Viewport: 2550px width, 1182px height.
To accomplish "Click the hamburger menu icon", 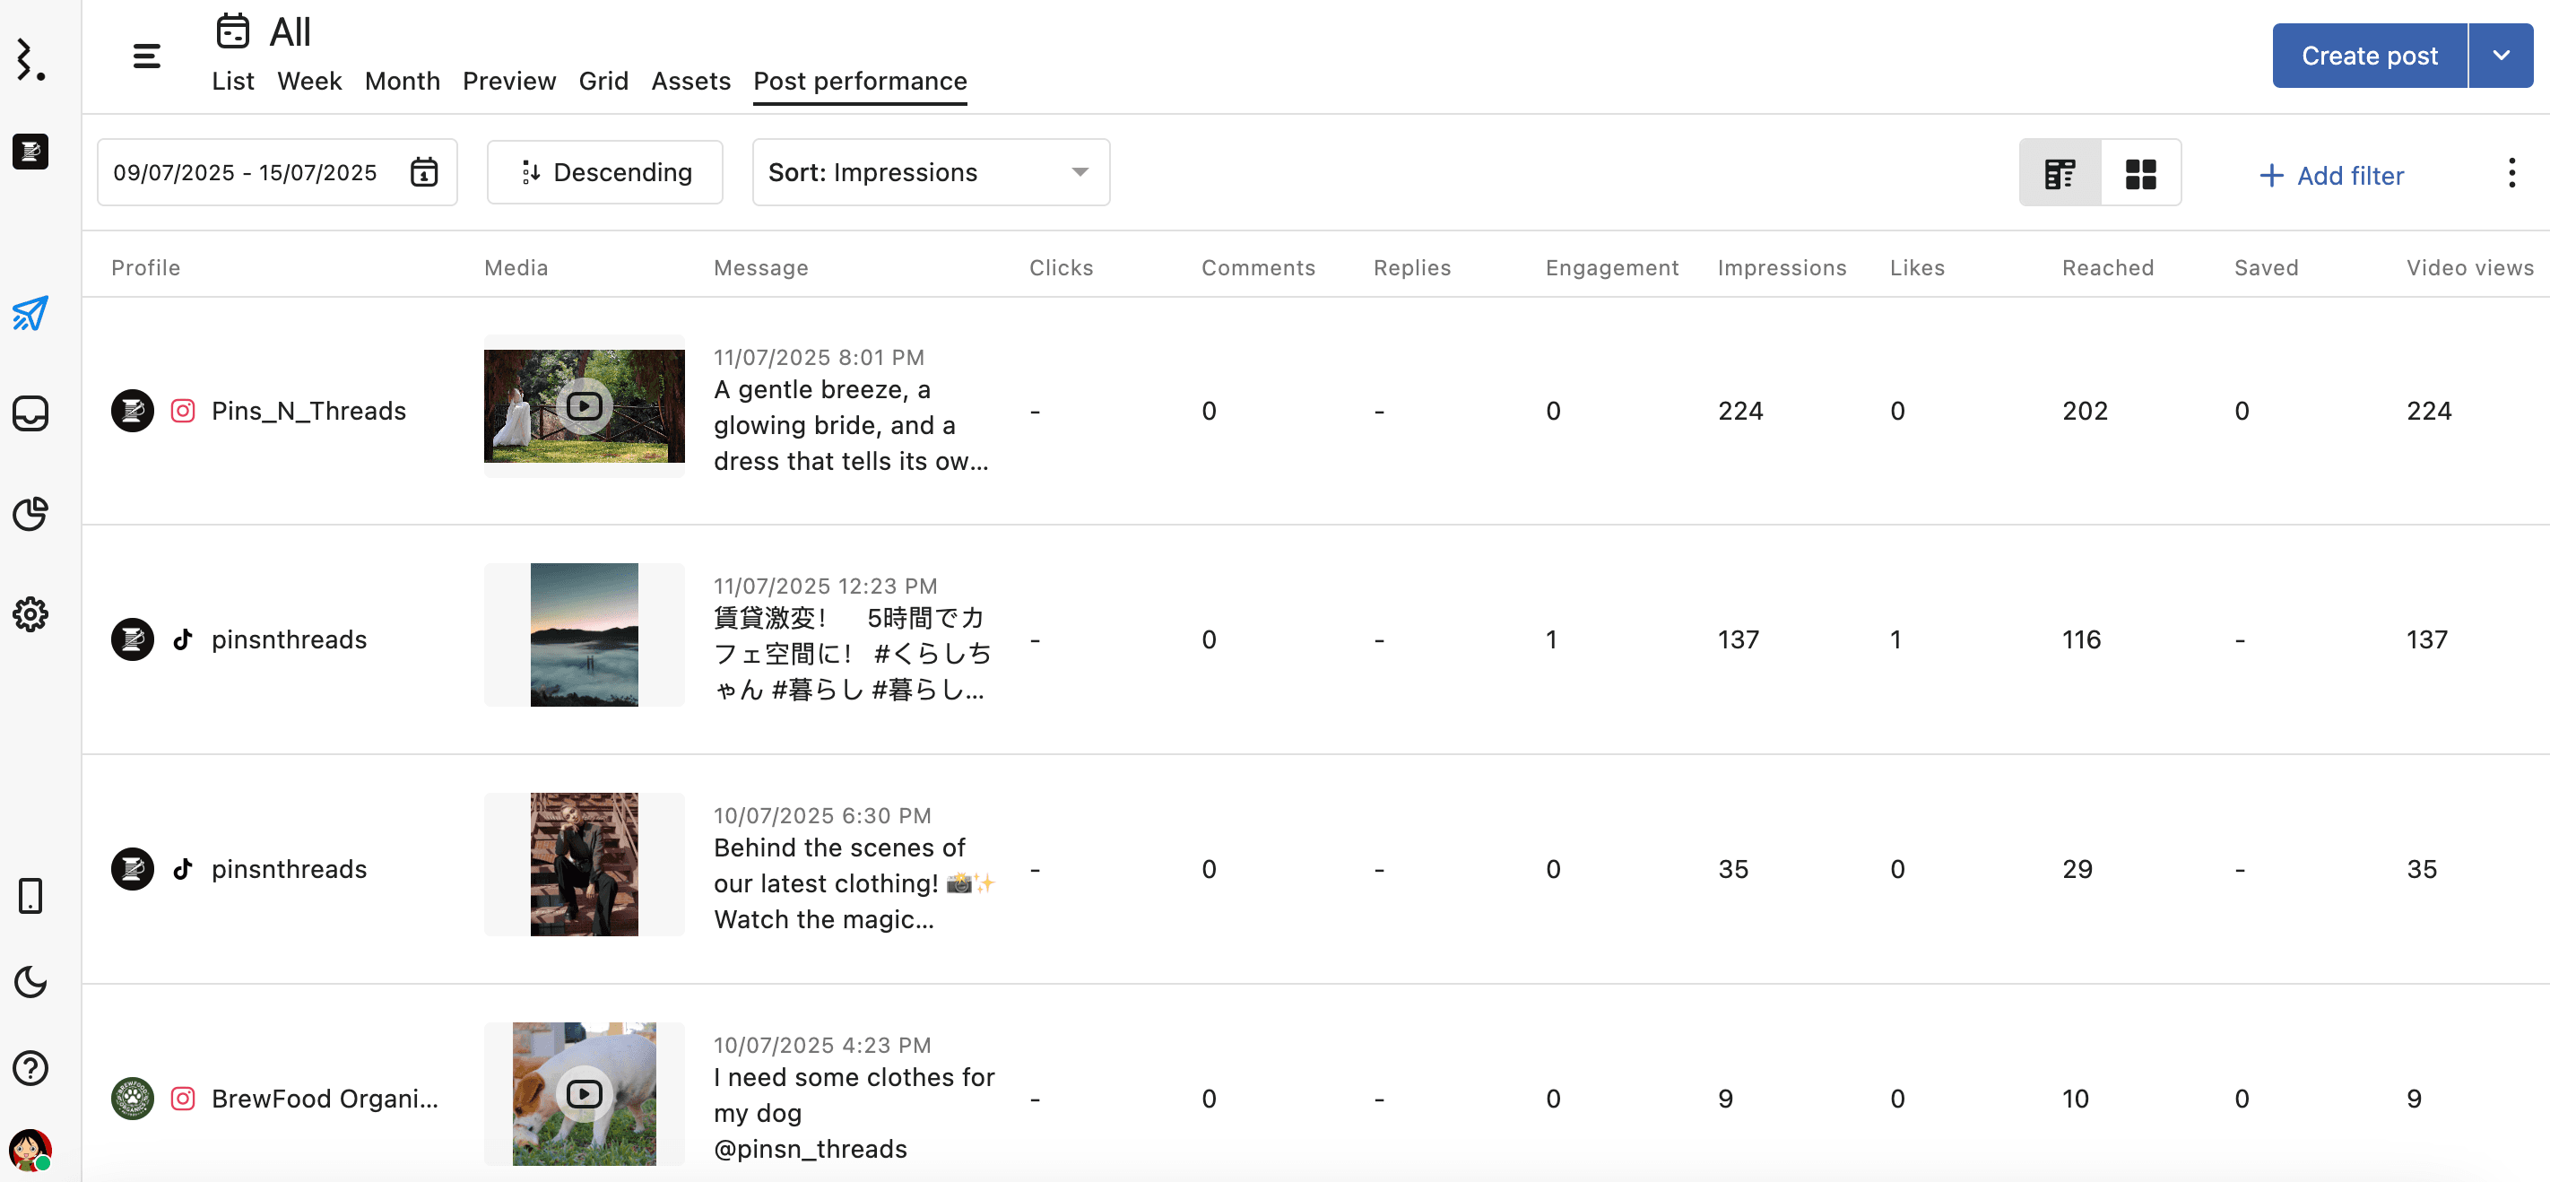I will [x=146, y=56].
